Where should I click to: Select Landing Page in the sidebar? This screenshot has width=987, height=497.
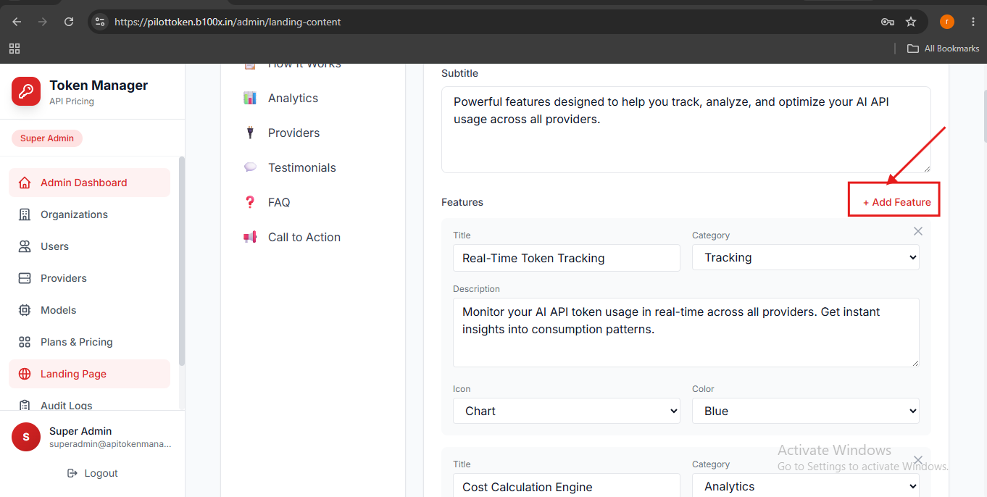tap(90, 374)
